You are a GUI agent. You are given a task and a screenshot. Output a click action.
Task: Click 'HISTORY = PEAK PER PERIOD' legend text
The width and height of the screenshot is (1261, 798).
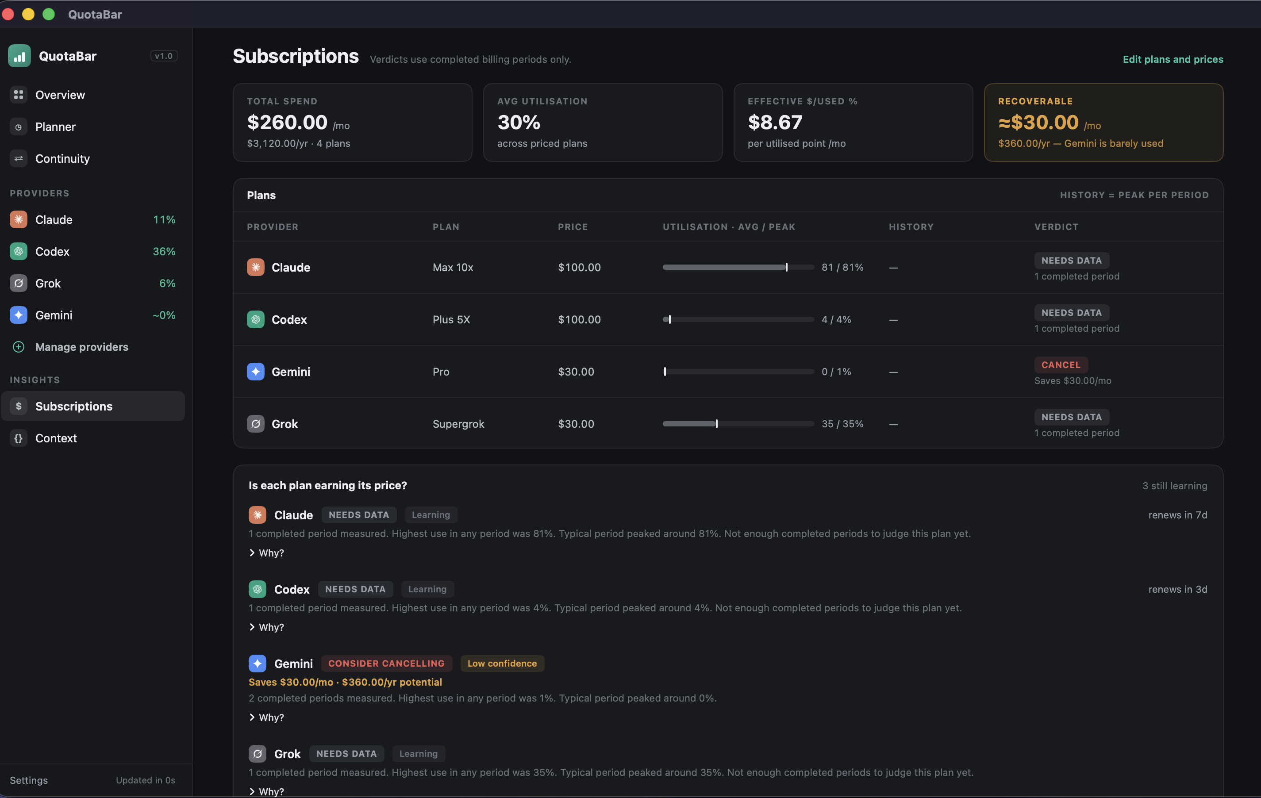[x=1134, y=195]
